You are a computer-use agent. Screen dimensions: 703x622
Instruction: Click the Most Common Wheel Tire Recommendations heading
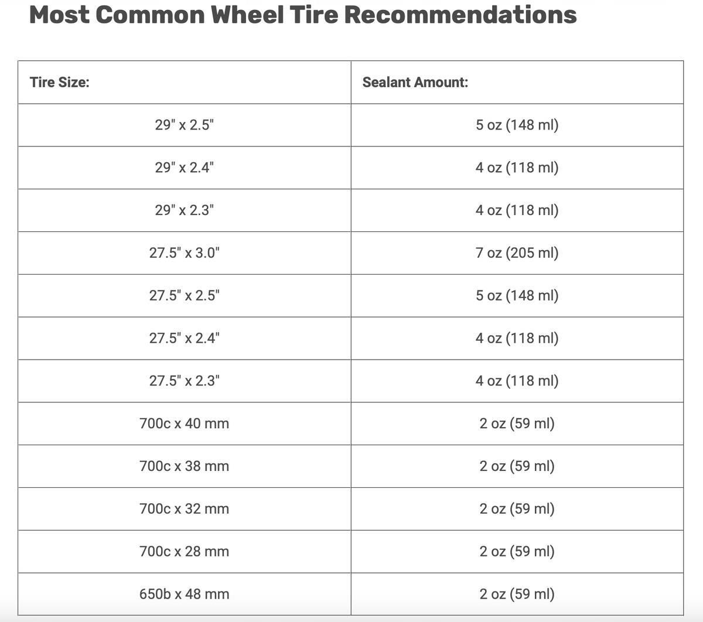point(302,15)
